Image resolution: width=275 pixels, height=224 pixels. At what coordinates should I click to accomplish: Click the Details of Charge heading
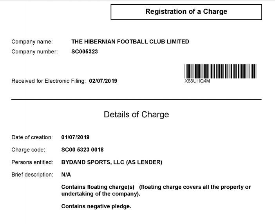[136, 115]
